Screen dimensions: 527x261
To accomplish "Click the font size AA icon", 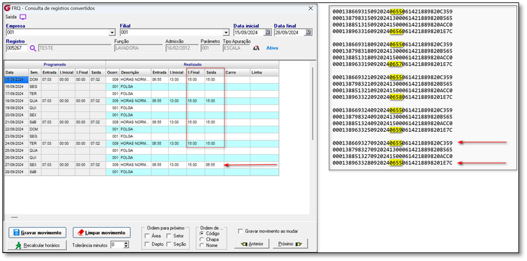I will coord(256,48).
